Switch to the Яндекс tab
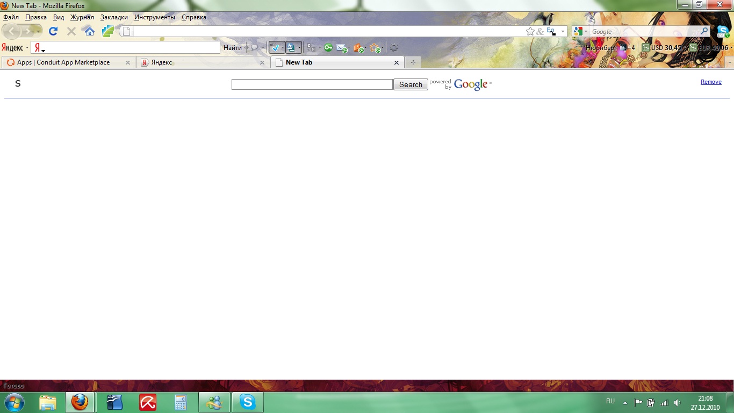 click(x=203, y=62)
